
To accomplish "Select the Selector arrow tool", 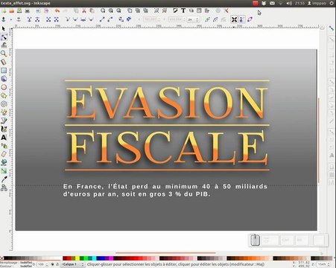I will [4, 29].
